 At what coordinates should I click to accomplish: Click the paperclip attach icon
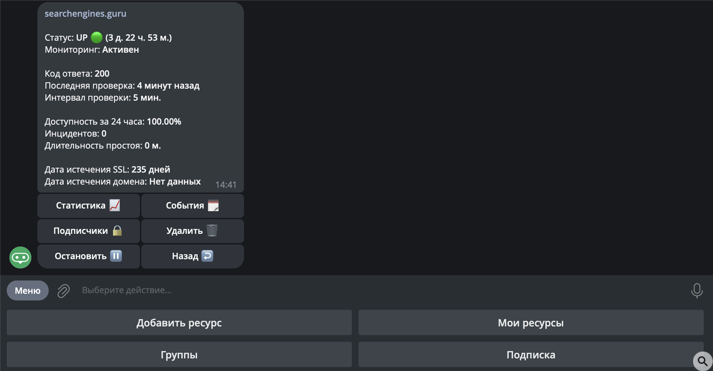click(x=64, y=291)
